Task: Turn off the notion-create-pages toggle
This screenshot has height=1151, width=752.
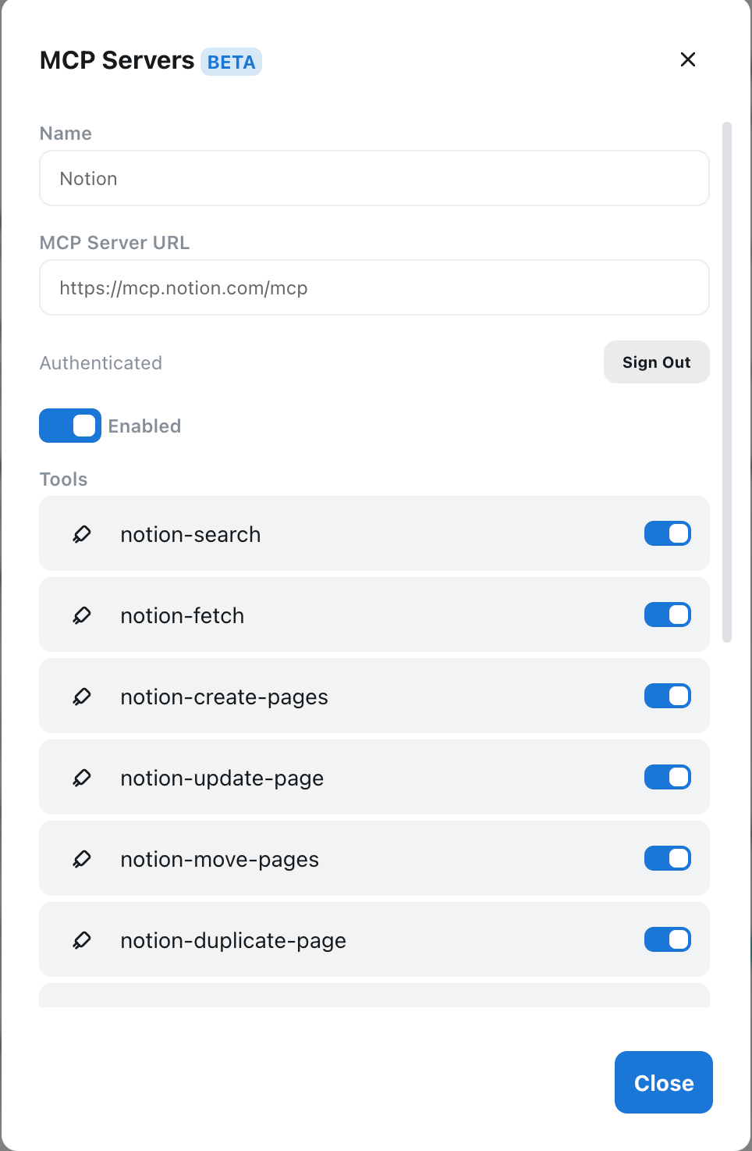Action: 668,696
